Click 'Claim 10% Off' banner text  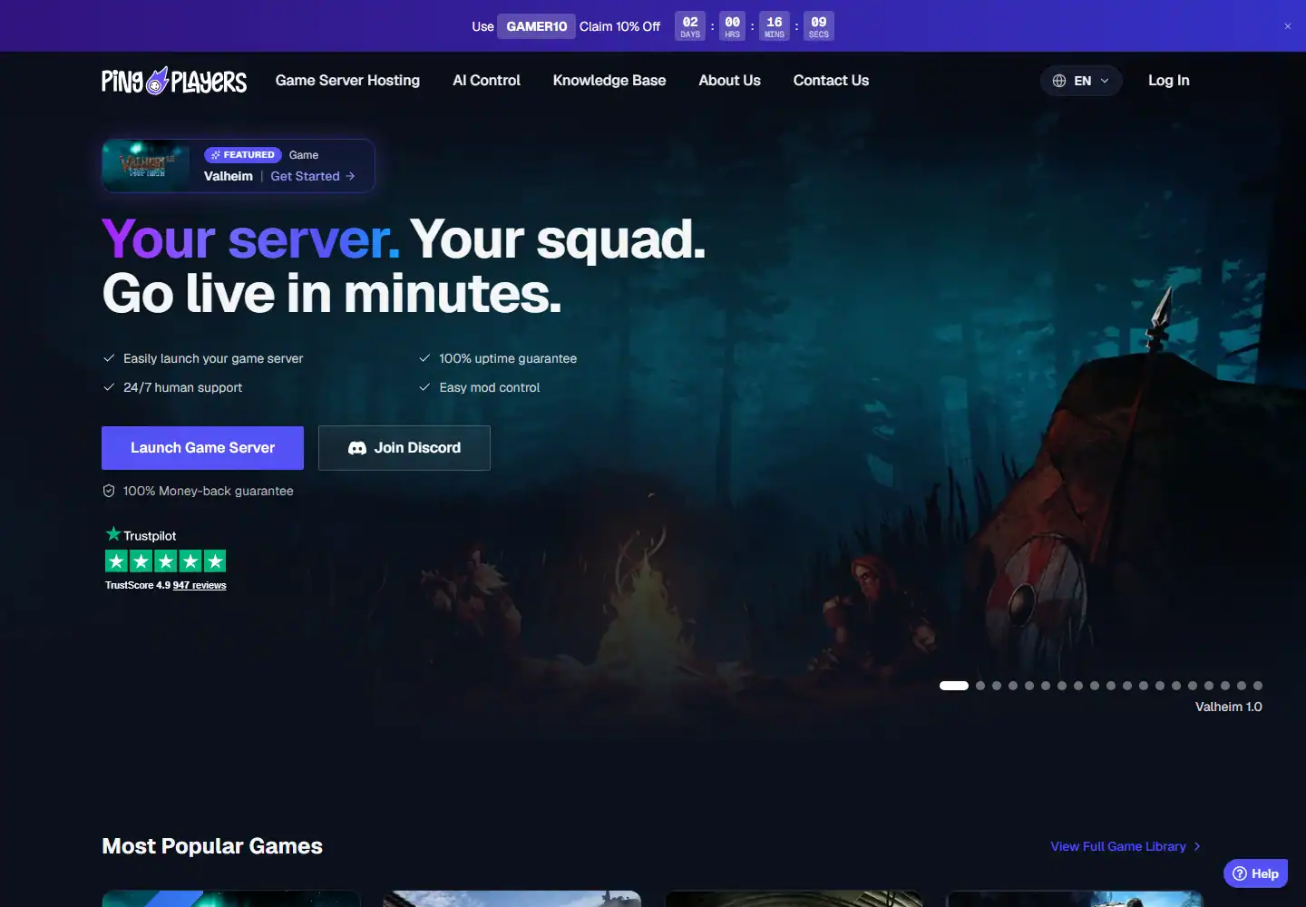[620, 26]
